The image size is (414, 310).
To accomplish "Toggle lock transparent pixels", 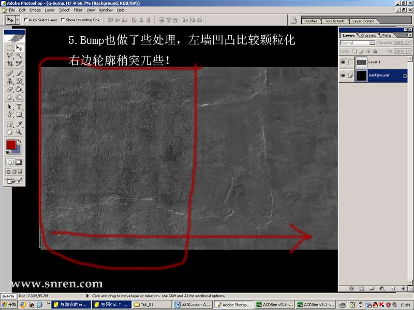I will [x=354, y=51].
